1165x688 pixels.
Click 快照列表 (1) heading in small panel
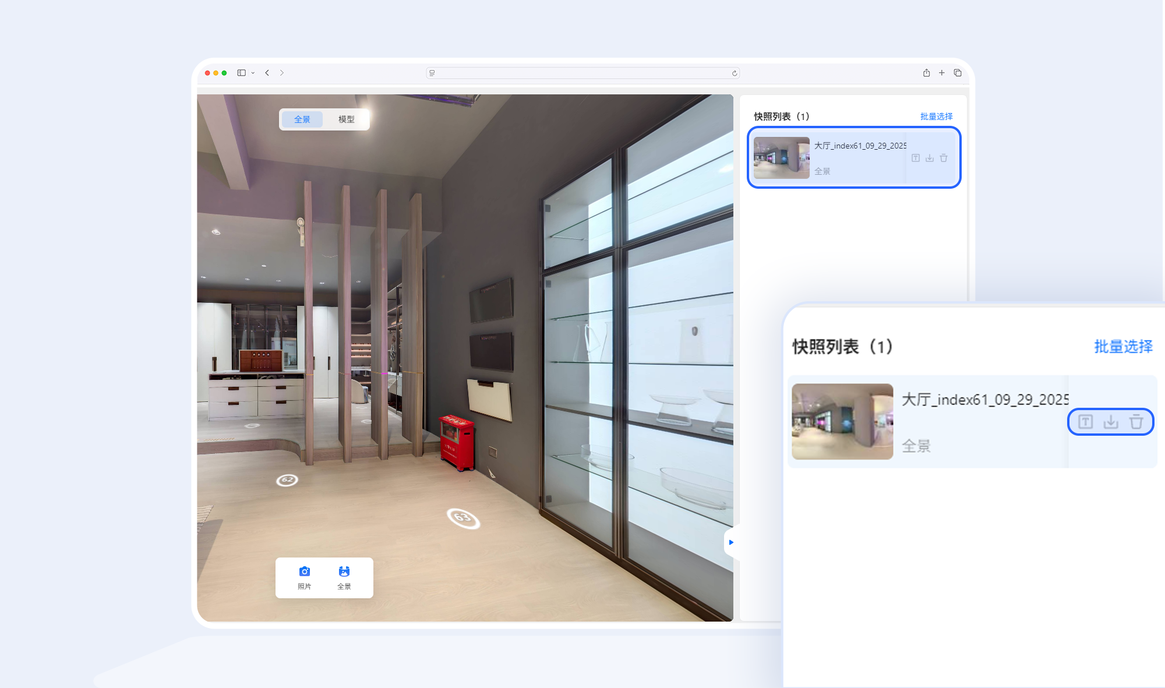(782, 117)
